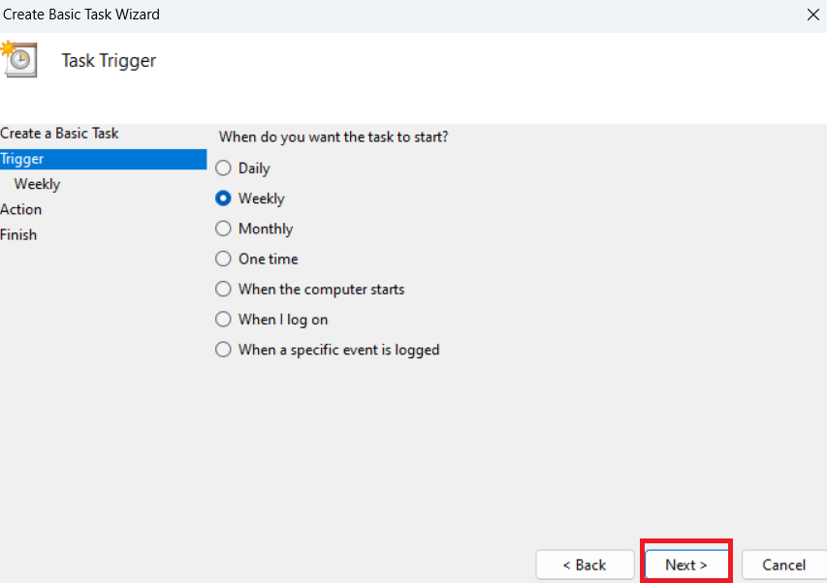Choose the Weekly radio button

[x=224, y=199]
